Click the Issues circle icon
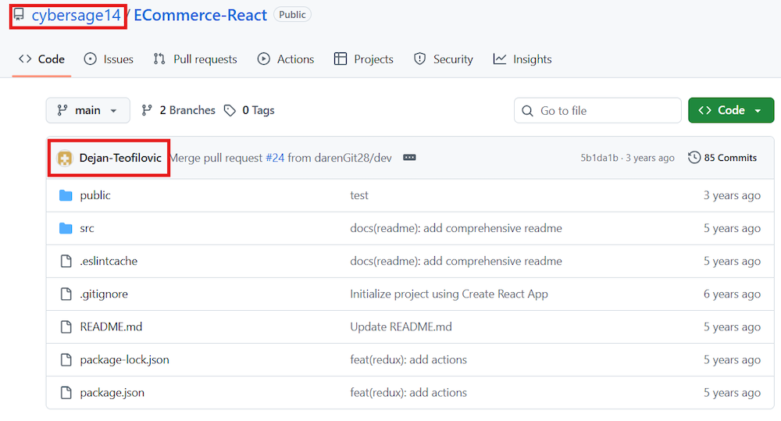The height and width of the screenshot is (421, 781). tap(90, 59)
